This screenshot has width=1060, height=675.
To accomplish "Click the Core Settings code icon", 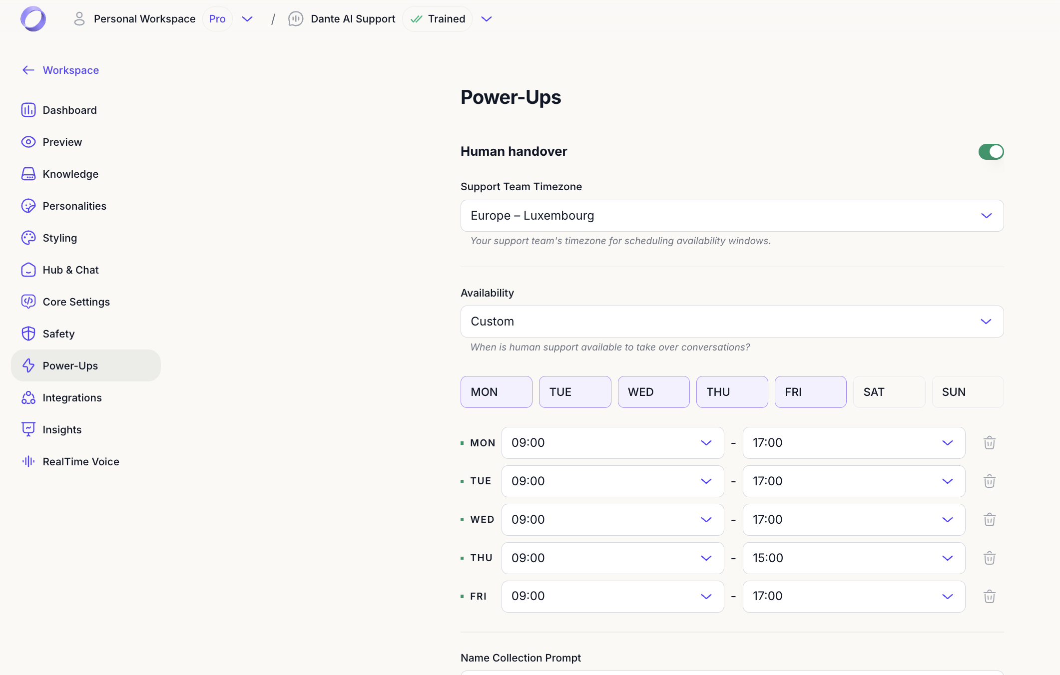I will point(28,302).
